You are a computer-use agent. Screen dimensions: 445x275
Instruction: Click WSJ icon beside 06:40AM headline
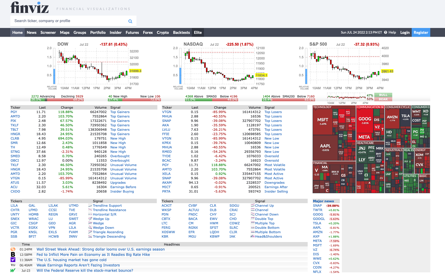coord(13,265)
